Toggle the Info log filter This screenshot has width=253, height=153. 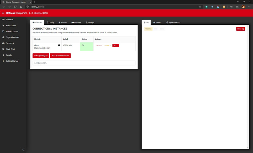click(x=155, y=29)
